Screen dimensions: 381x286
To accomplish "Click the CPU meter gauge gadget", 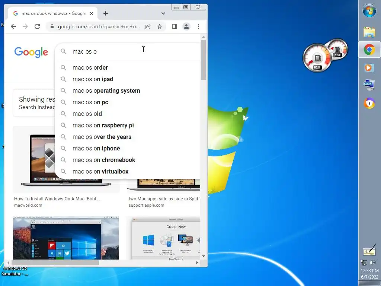I will click(x=317, y=58).
